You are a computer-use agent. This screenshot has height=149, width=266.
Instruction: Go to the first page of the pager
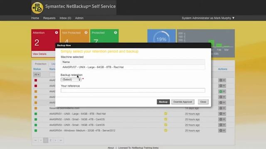tap(35, 140)
